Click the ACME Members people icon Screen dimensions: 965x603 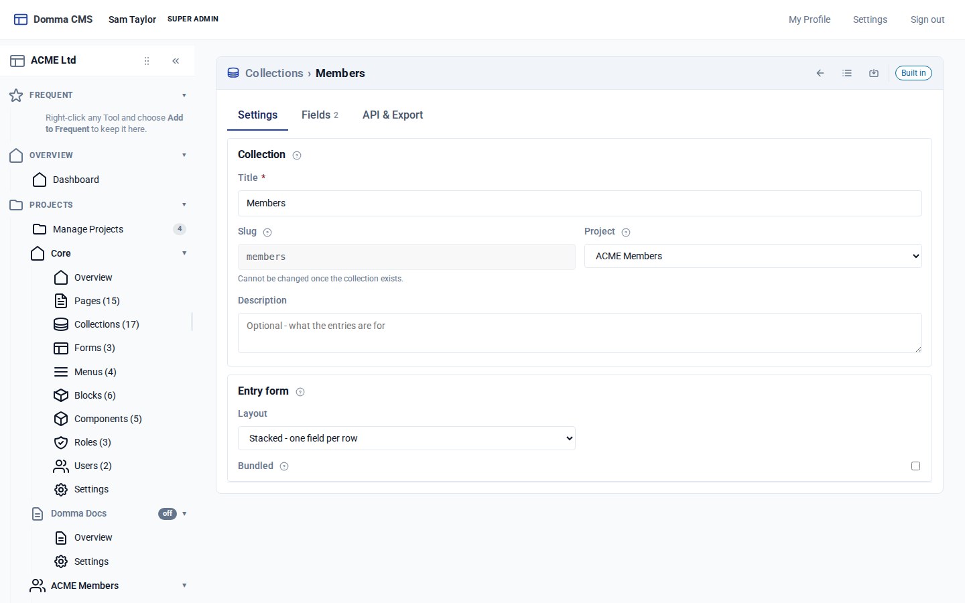click(38, 586)
